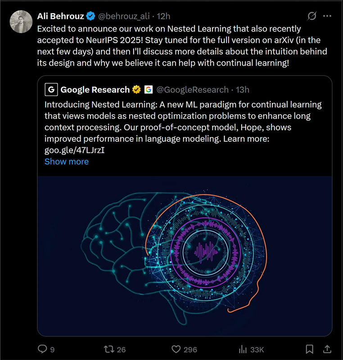
Task: Click the 'Show more' link
Action: point(66,162)
